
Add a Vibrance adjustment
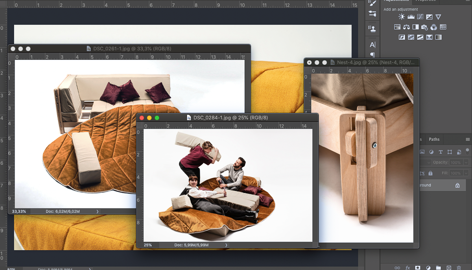pos(438,17)
